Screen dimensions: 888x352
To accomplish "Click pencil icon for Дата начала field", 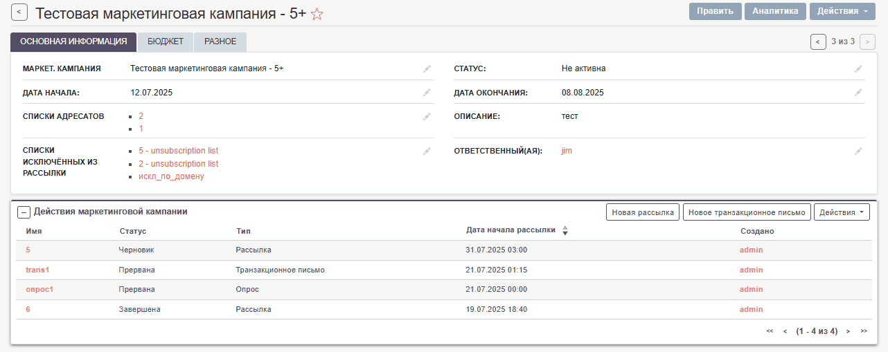I will (427, 93).
